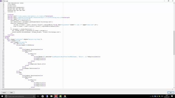The height and width of the screenshot is (98, 175).
Task: Open the blue app icon next to Store
Action: tap(47, 96)
